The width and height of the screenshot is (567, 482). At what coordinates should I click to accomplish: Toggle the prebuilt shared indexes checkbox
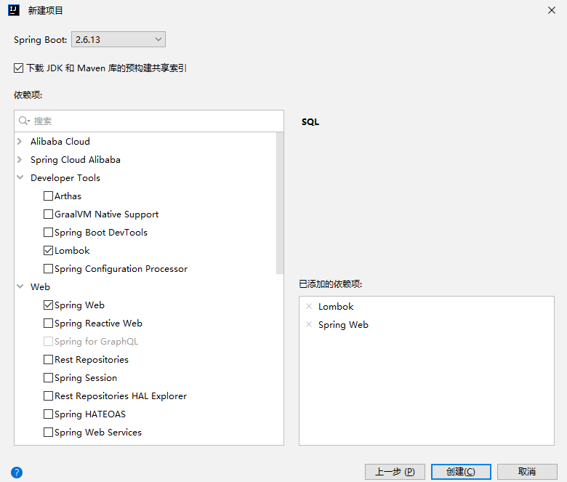[x=18, y=68]
